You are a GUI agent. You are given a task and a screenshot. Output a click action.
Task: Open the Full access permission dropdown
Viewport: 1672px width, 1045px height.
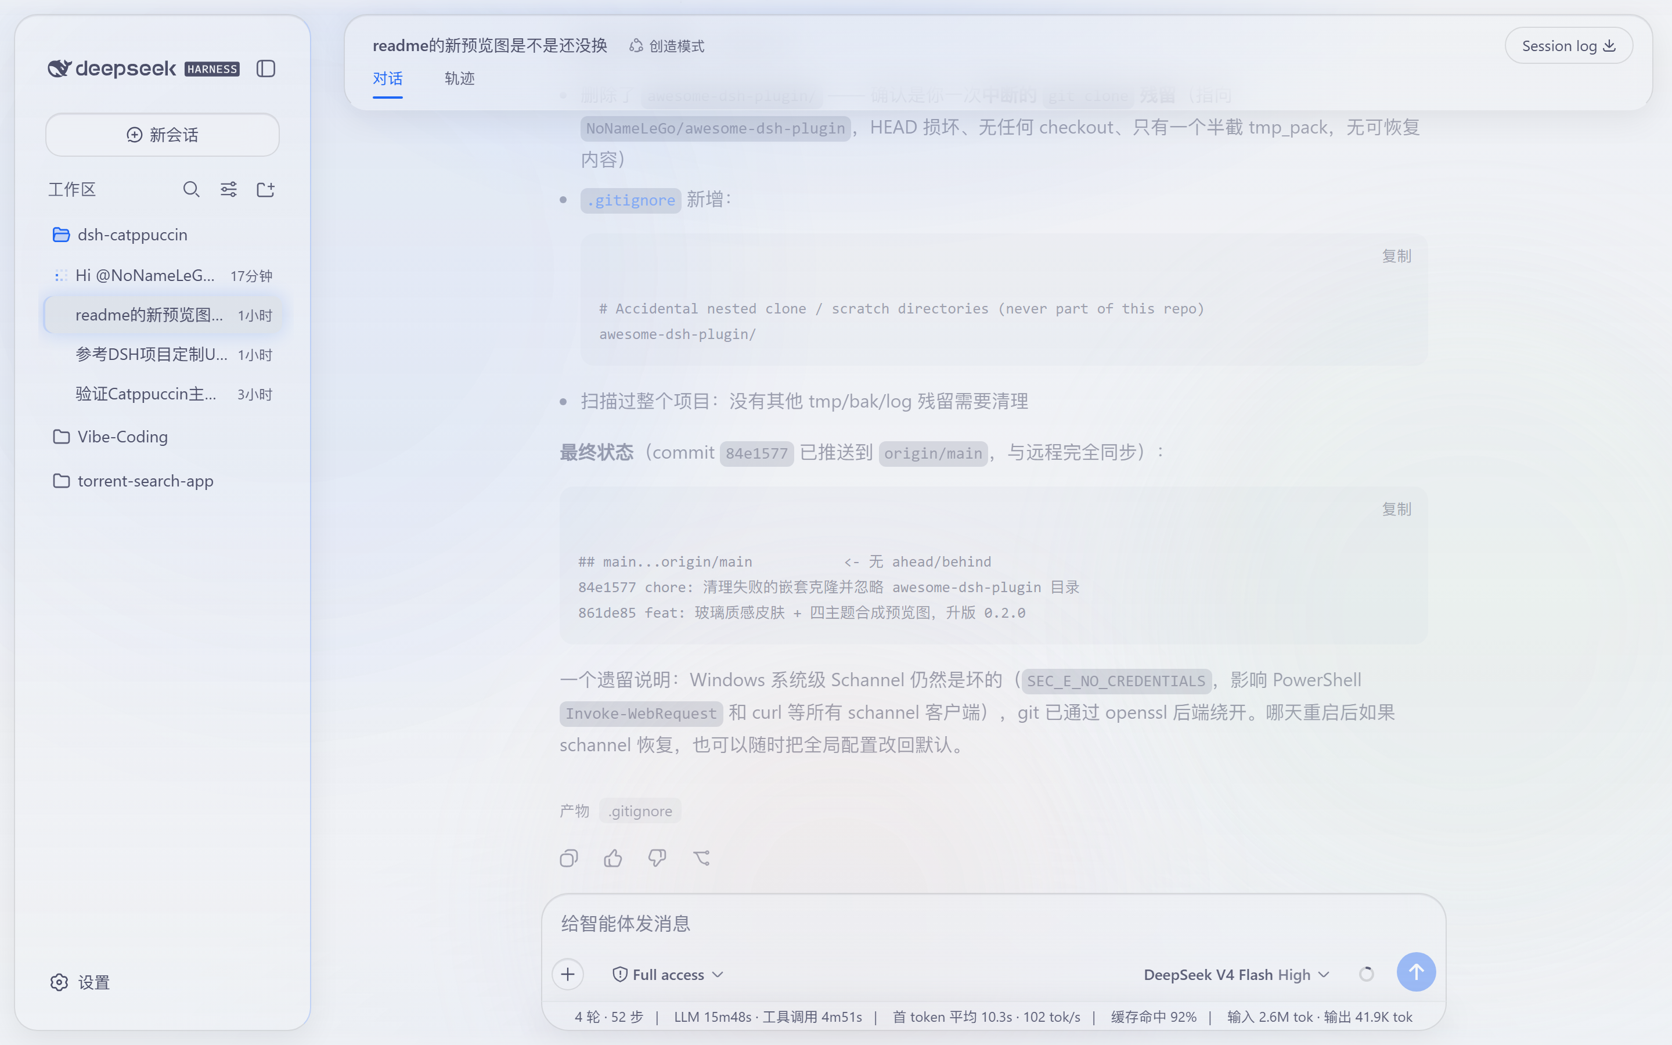(668, 975)
